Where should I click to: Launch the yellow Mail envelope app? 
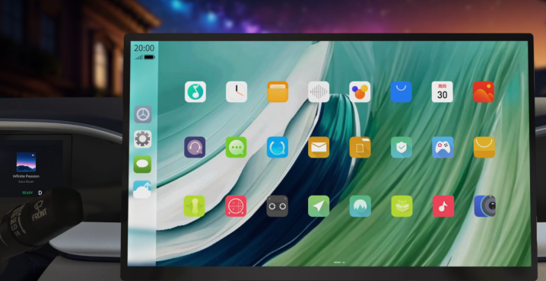[x=319, y=147]
